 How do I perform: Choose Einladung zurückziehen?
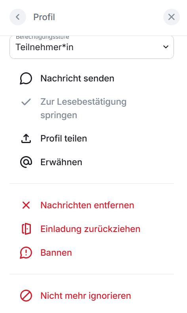[x=92, y=229]
